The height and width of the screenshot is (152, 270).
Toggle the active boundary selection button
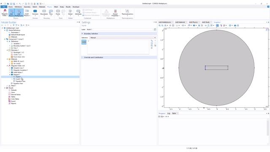[x=84, y=42]
